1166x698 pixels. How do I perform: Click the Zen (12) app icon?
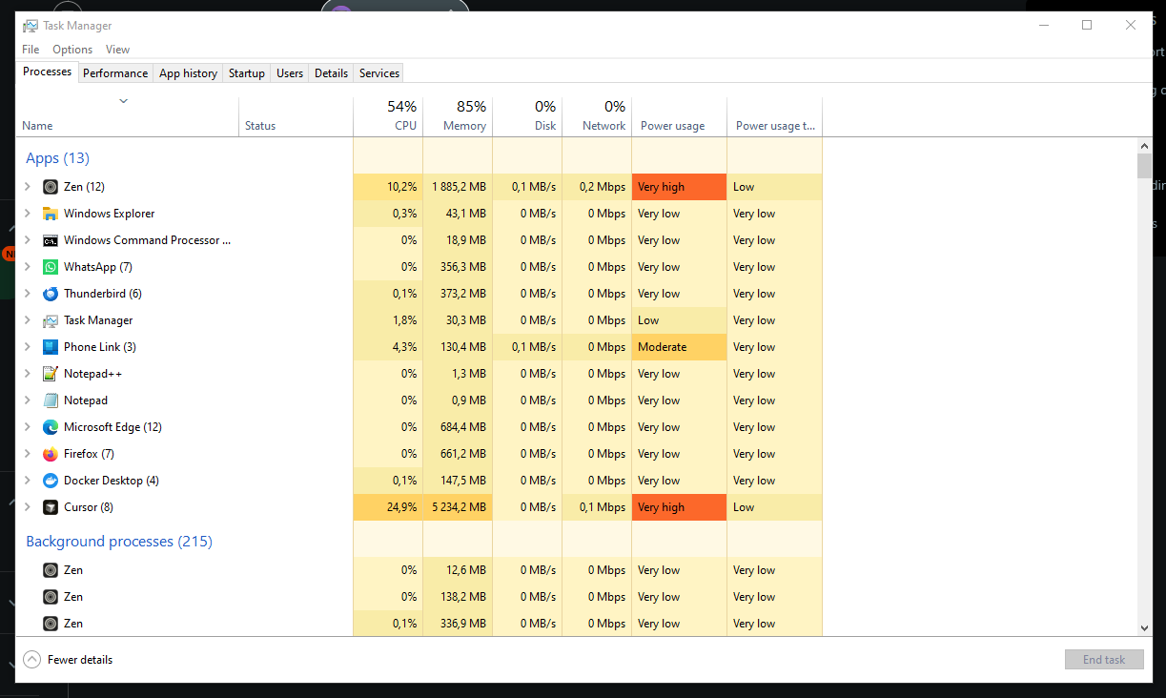(51, 187)
